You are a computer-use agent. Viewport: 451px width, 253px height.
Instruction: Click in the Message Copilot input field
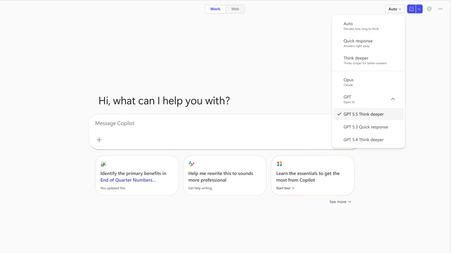[x=208, y=123]
